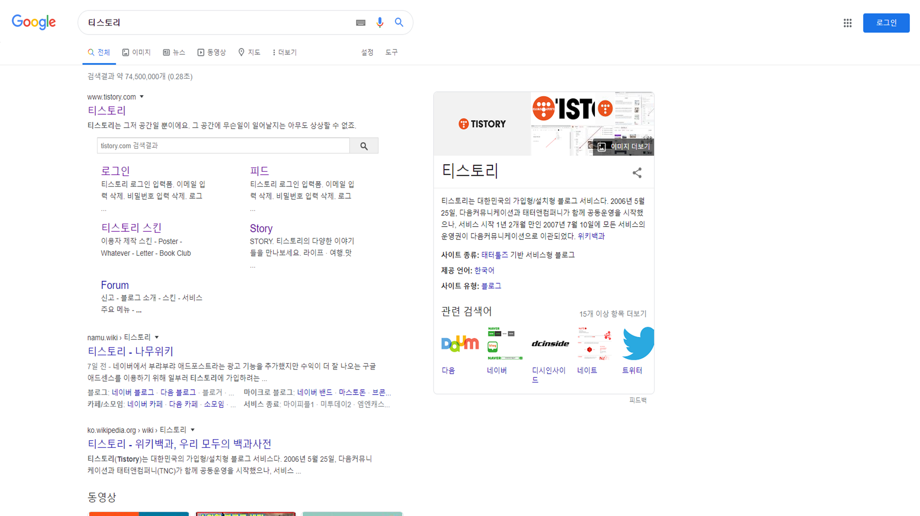This screenshot has width=920, height=516.
Task: Open the 로그인 sitelink
Action: click(115, 171)
